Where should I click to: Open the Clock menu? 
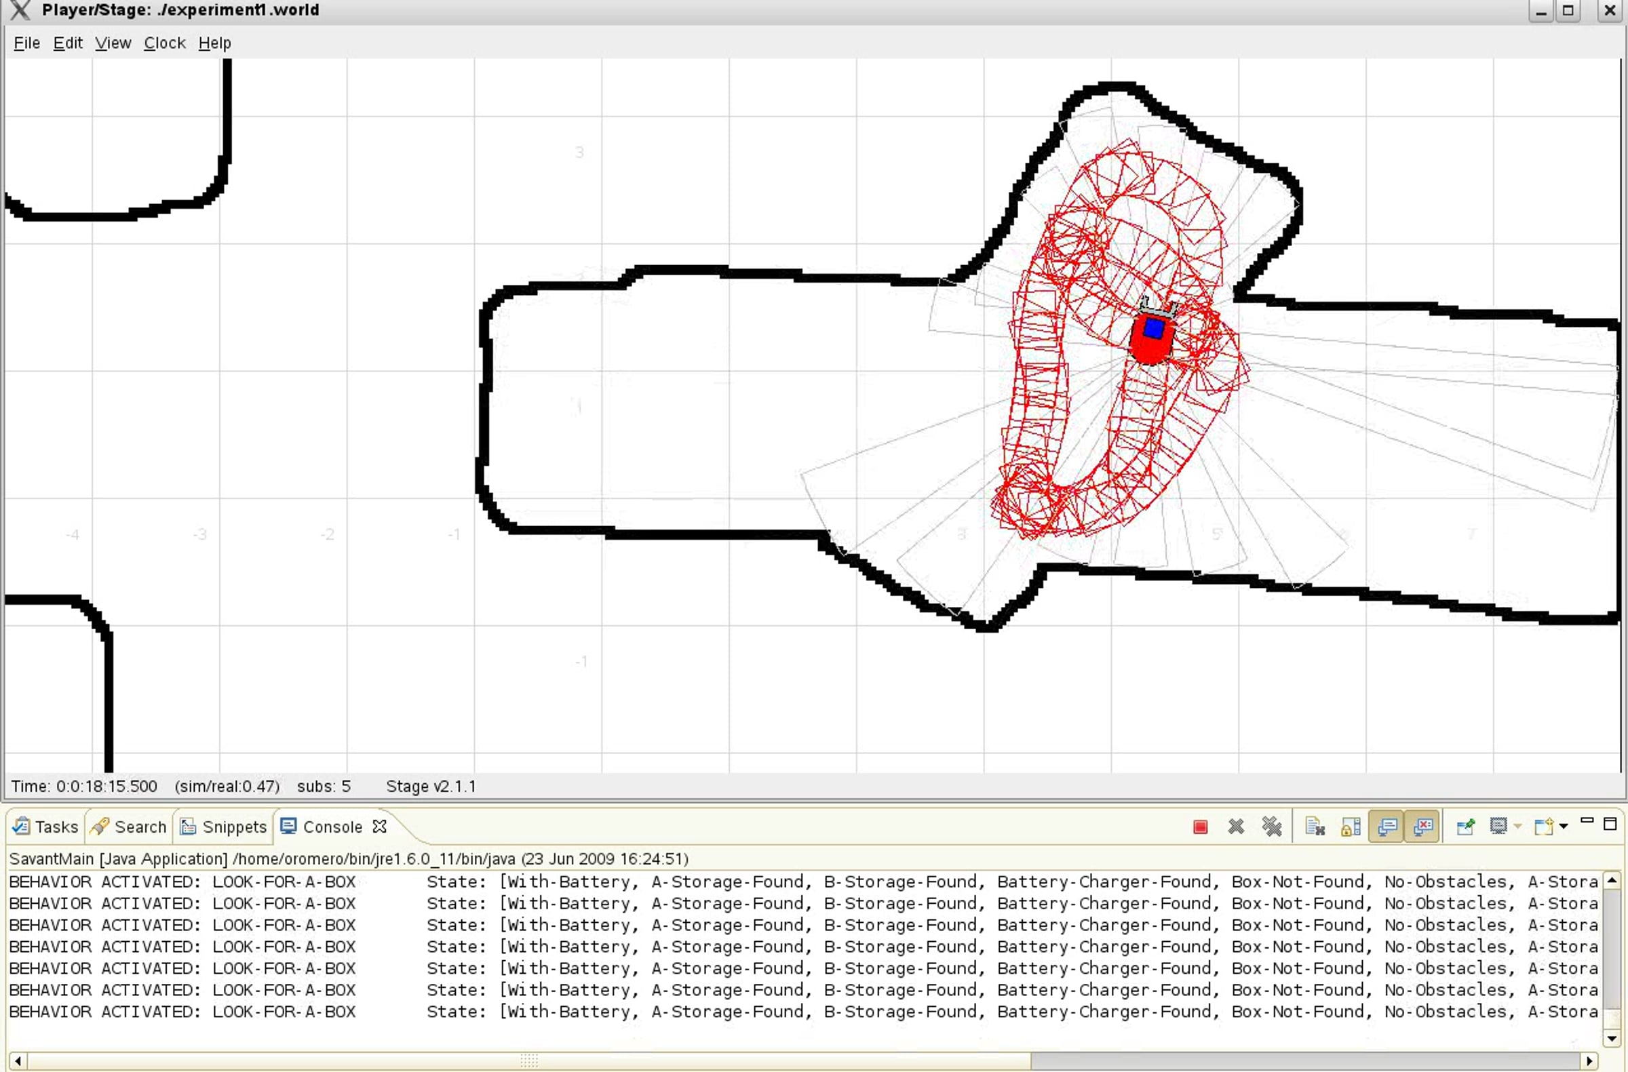(164, 43)
